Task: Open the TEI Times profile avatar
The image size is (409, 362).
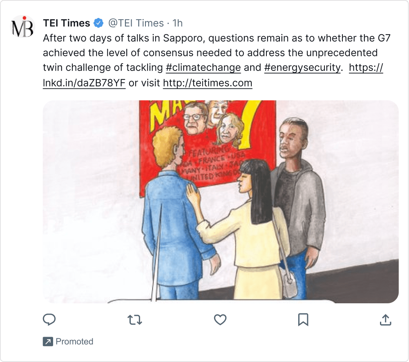Action: [23, 26]
